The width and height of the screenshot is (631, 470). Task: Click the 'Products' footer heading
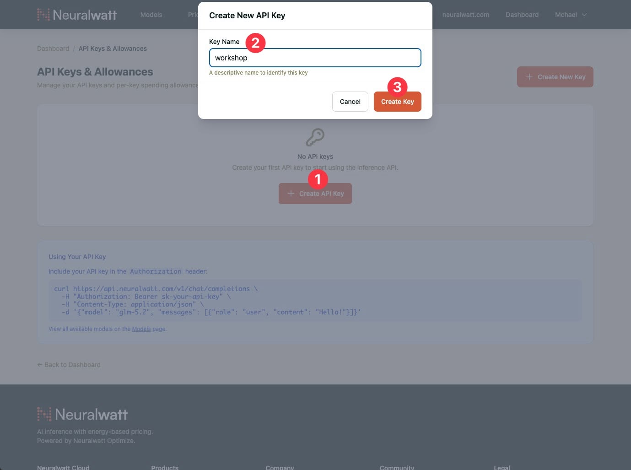click(165, 467)
